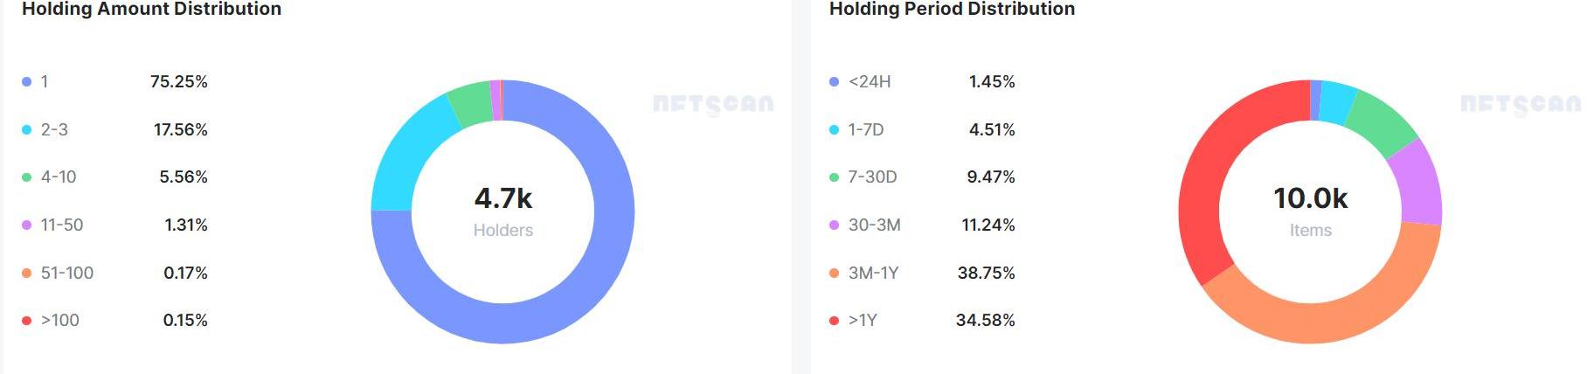Image resolution: width=1594 pixels, height=374 pixels.
Task: Click the red dot beside >100 legend
Action: (27, 321)
